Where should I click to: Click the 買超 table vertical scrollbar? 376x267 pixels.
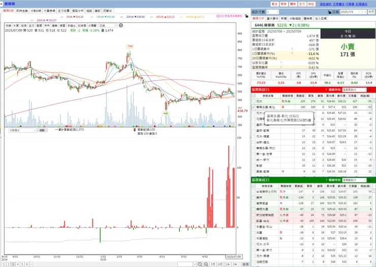(x=374, y=137)
